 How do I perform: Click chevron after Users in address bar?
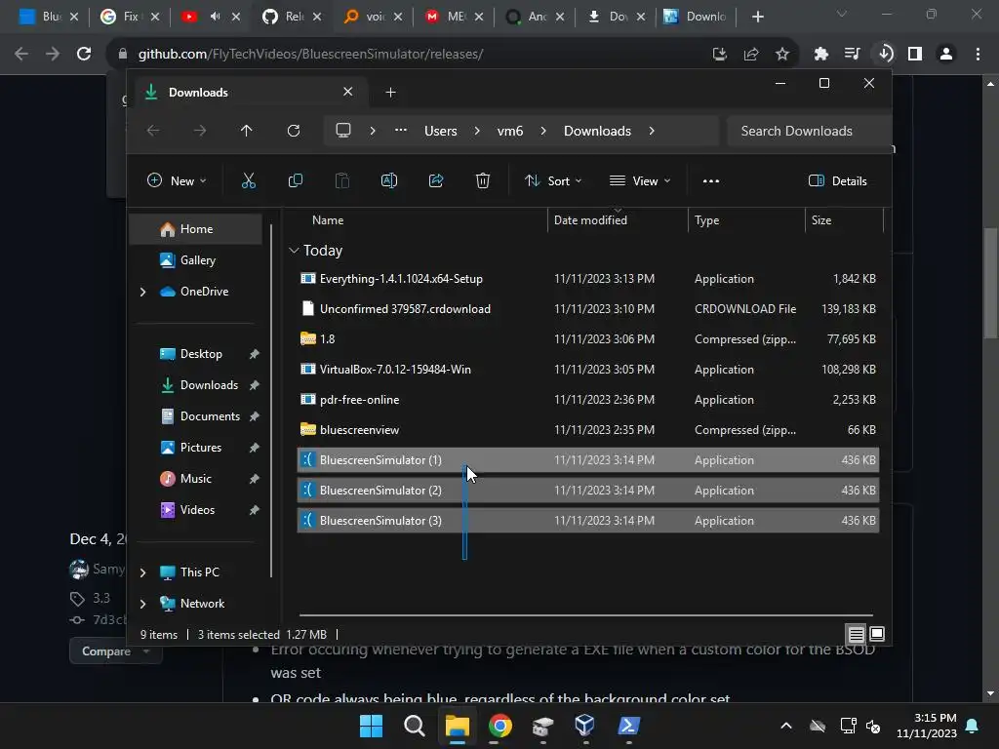pos(476,131)
